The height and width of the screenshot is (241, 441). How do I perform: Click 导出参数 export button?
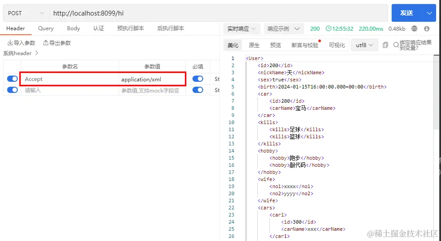[57, 43]
